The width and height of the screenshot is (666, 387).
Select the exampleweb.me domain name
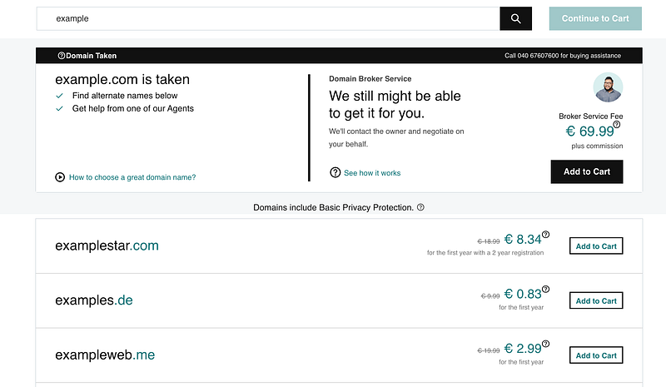click(105, 355)
